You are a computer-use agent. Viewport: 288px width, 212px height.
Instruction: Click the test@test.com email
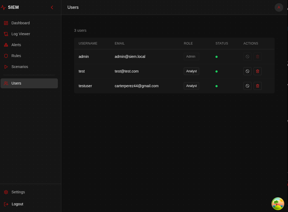(x=127, y=71)
